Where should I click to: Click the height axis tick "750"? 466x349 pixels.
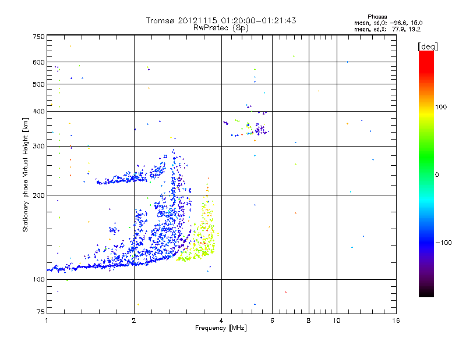38,37
